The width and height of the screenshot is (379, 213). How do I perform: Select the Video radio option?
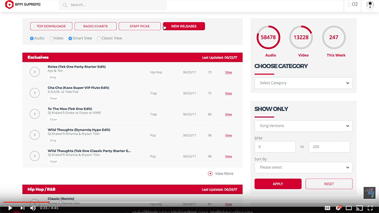pos(52,38)
